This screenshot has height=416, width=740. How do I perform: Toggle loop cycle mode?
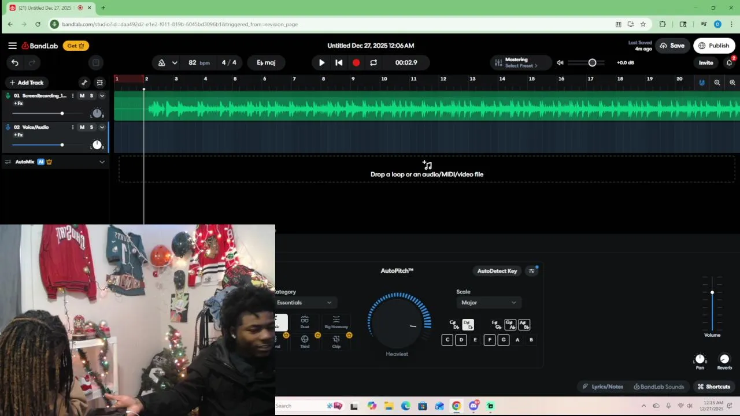coord(373,62)
